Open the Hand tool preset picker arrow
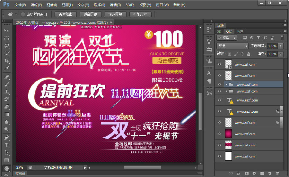289x177 pixels. [16, 14]
